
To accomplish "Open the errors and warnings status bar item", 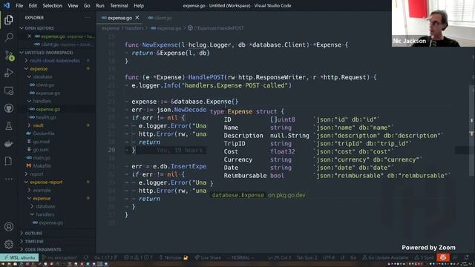I will pos(138,257).
